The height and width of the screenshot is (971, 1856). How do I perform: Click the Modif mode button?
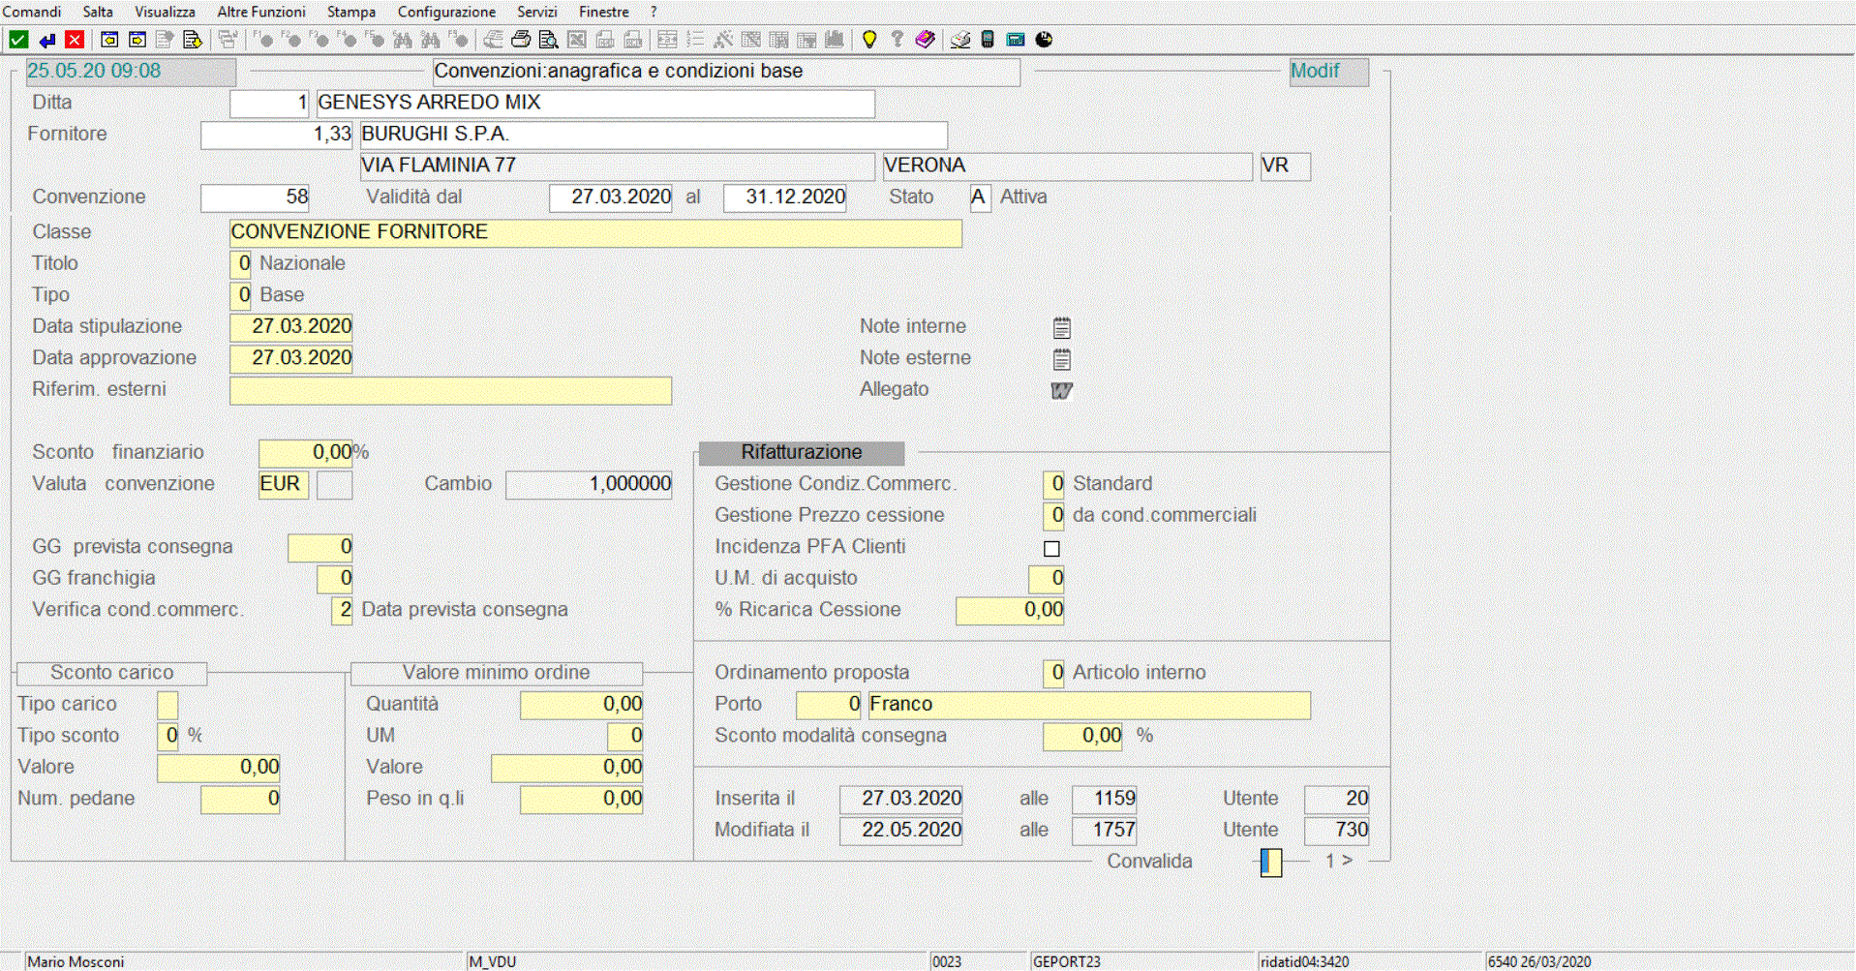click(x=1328, y=72)
